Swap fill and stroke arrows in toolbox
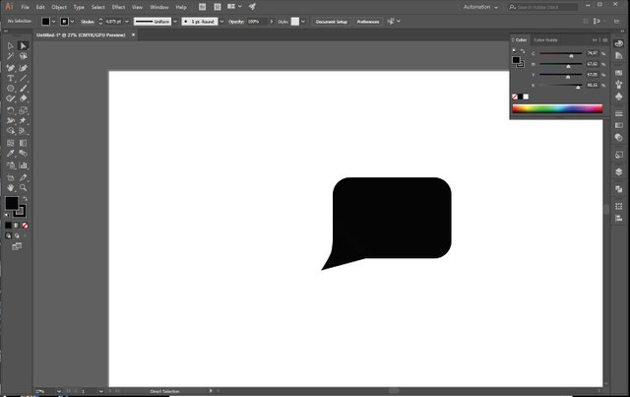The width and height of the screenshot is (630, 397). coord(25,199)
